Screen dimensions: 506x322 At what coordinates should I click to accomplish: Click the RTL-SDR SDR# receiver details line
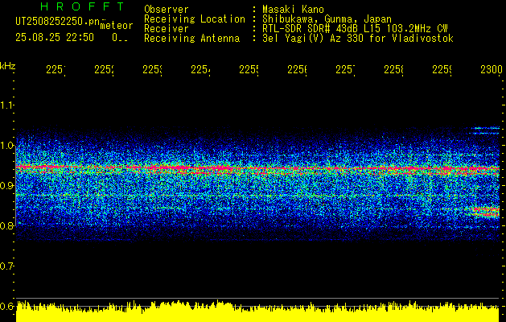click(356, 29)
